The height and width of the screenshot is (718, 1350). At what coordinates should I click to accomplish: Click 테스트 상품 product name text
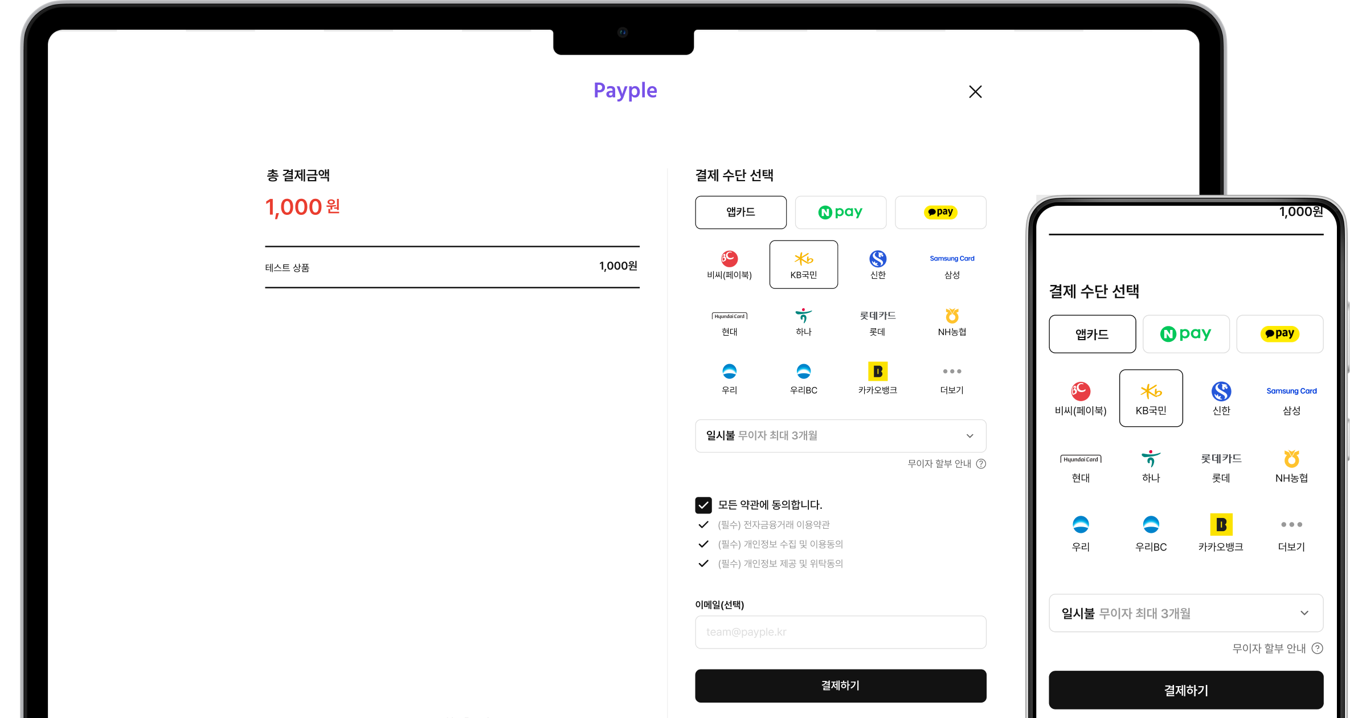[287, 268]
